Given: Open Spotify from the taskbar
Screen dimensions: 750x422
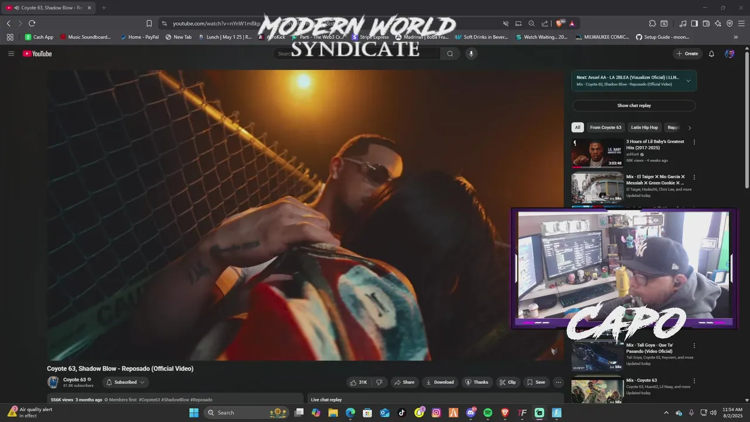Looking at the screenshot, I should point(488,413).
